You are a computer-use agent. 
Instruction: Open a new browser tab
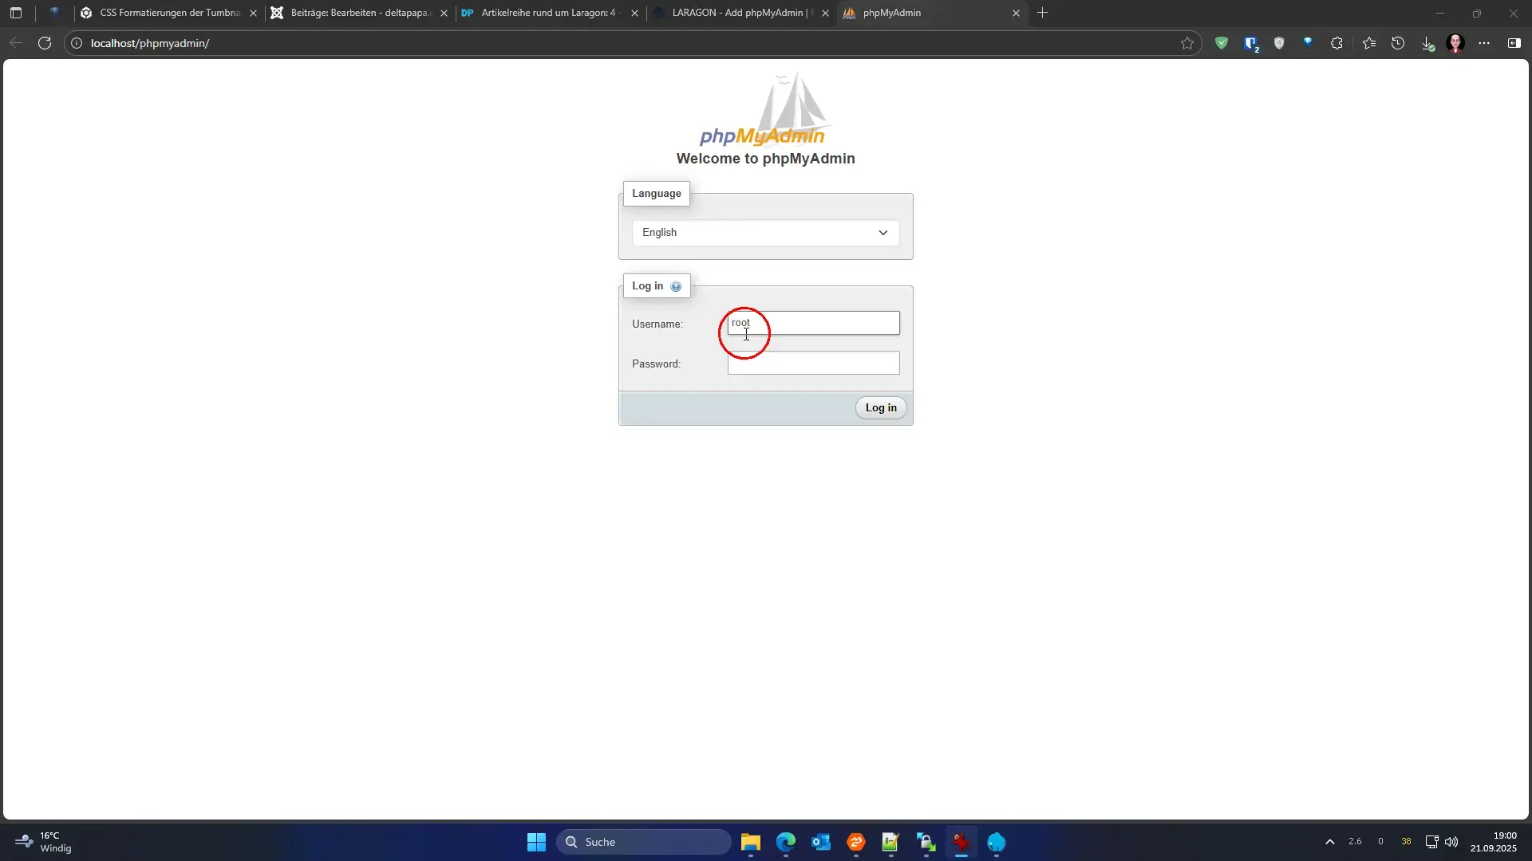1042,13
